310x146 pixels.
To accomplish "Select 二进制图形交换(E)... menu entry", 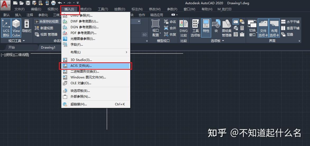I will pos(96,72).
